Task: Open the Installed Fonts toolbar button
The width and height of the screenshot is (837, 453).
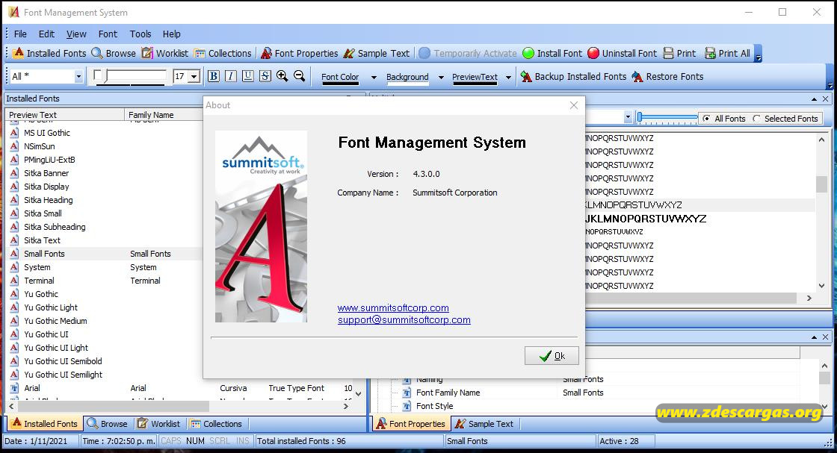Action: (49, 53)
